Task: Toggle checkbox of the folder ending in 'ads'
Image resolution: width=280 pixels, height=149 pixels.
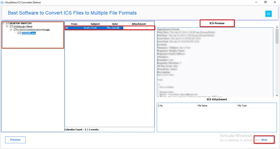Action: (x=15, y=30)
